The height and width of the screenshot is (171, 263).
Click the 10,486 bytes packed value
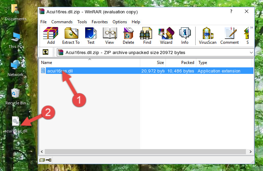tap(181, 71)
